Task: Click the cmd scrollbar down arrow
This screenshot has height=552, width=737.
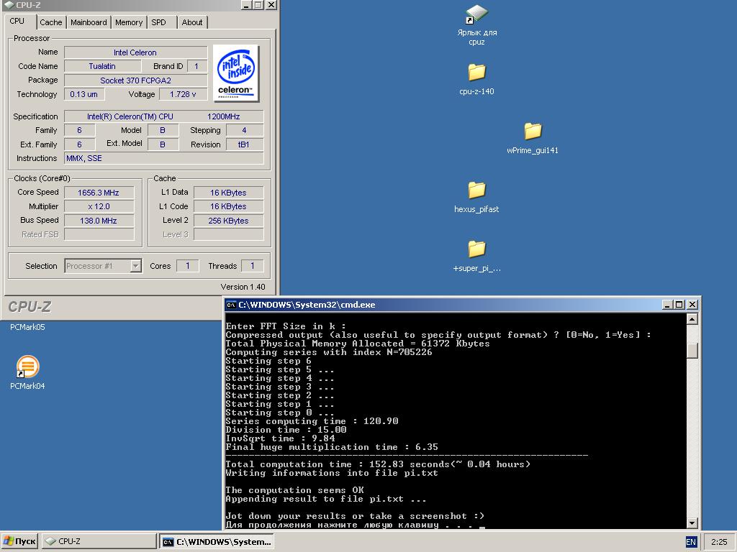Action: [692, 523]
